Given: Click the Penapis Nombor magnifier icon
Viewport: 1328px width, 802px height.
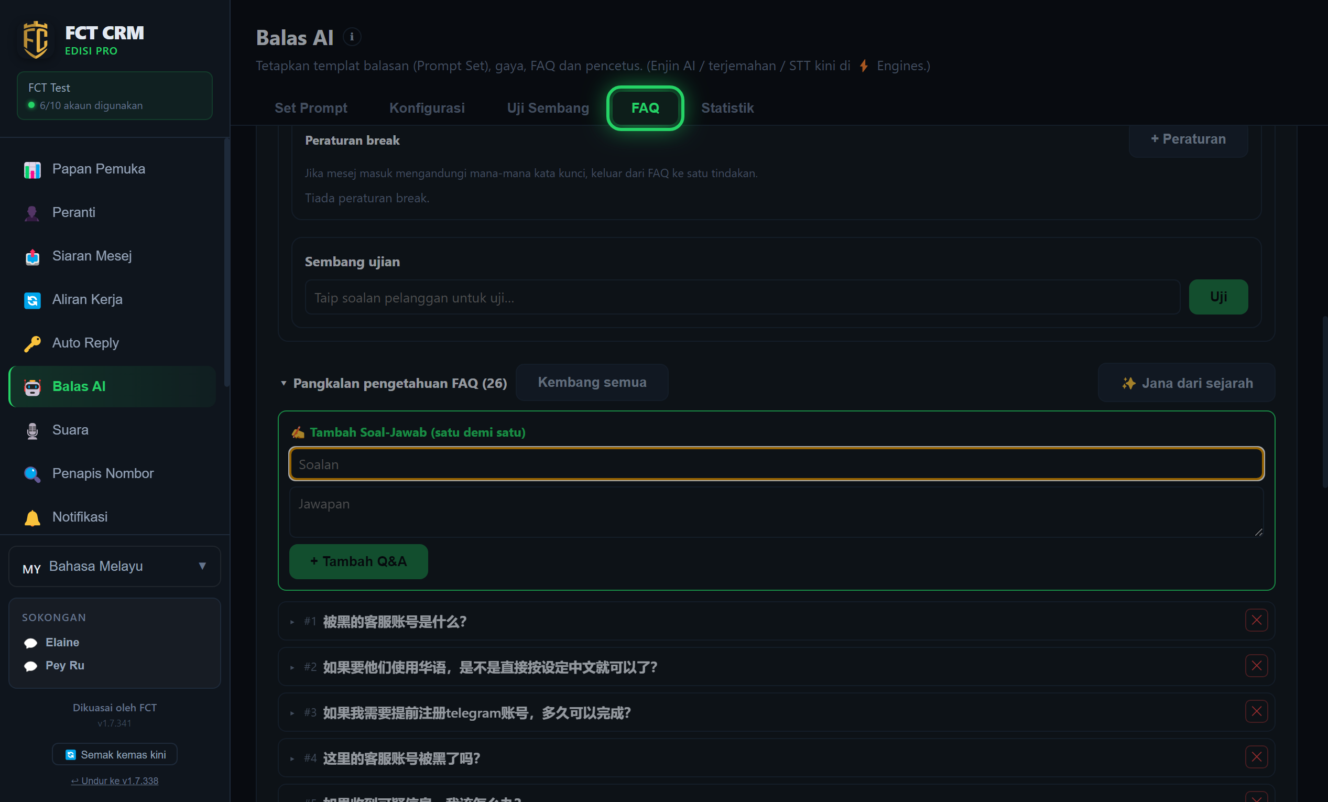Looking at the screenshot, I should point(32,474).
